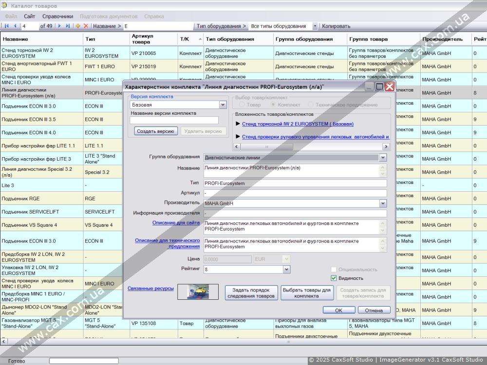Click the related resources thumbnail image
Viewport: 487px width, 365px height.
click(198, 292)
